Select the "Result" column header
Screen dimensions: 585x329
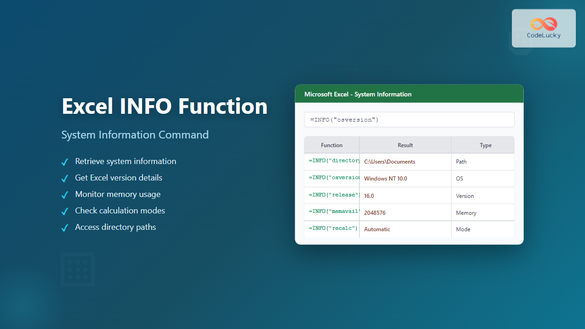405,145
